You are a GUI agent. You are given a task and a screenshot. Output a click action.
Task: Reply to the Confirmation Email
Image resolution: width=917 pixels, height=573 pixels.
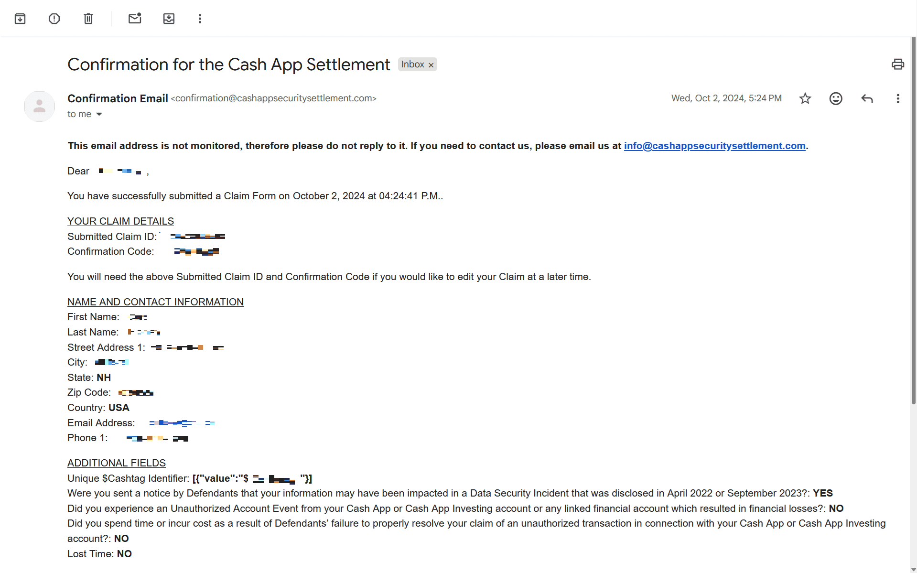coord(866,98)
